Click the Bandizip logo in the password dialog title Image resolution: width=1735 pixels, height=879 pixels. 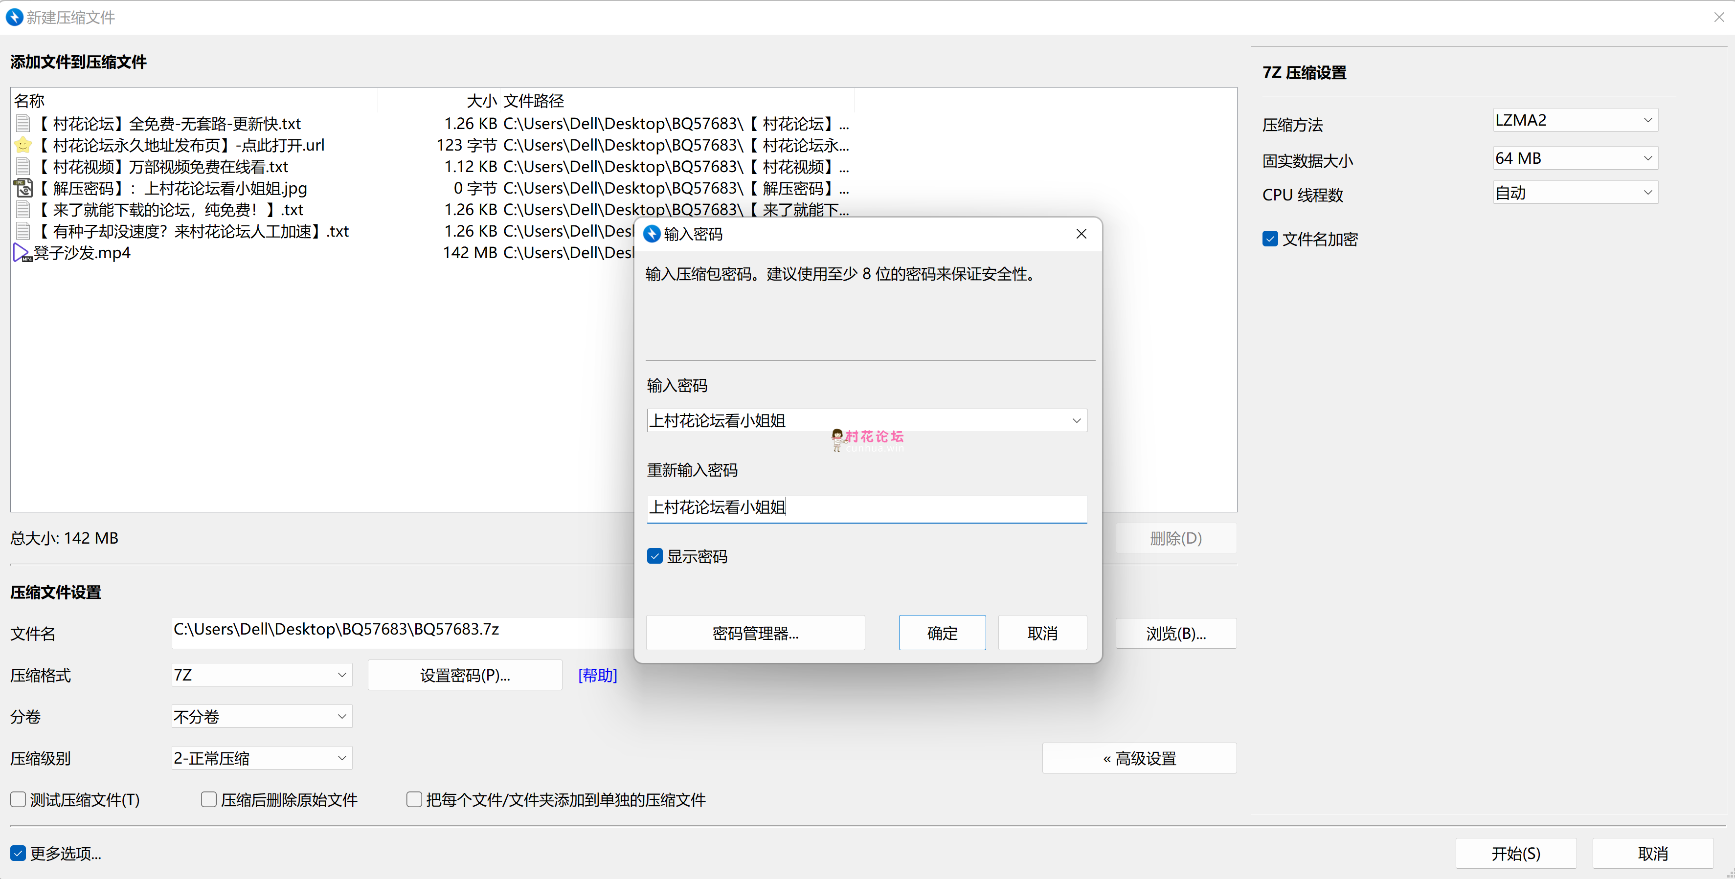tap(652, 234)
